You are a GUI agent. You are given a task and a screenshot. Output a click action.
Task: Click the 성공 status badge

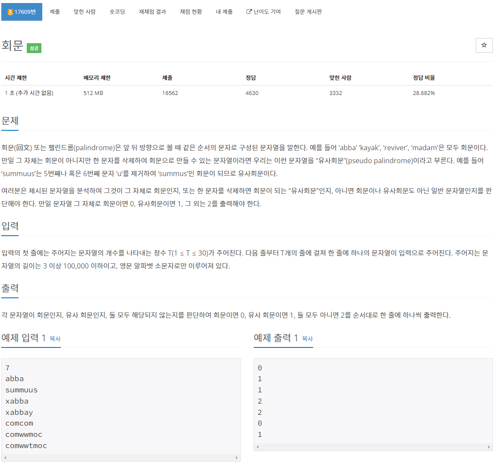pyautogui.click(x=34, y=48)
